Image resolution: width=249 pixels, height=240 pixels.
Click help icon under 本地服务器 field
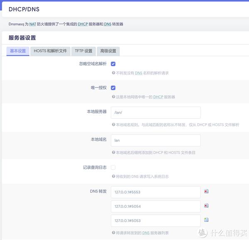(113, 125)
